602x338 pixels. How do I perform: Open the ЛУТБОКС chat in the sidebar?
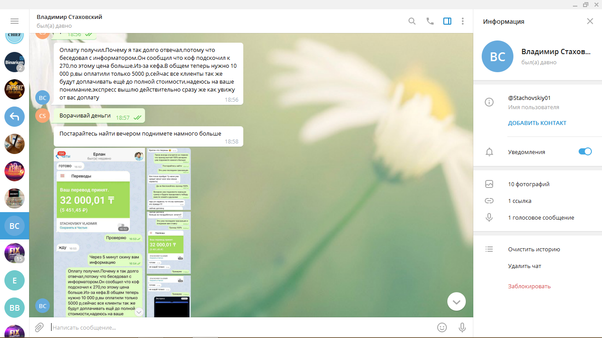pos(15,89)
